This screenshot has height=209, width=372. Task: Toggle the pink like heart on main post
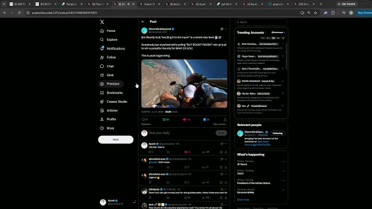(184, 120)
